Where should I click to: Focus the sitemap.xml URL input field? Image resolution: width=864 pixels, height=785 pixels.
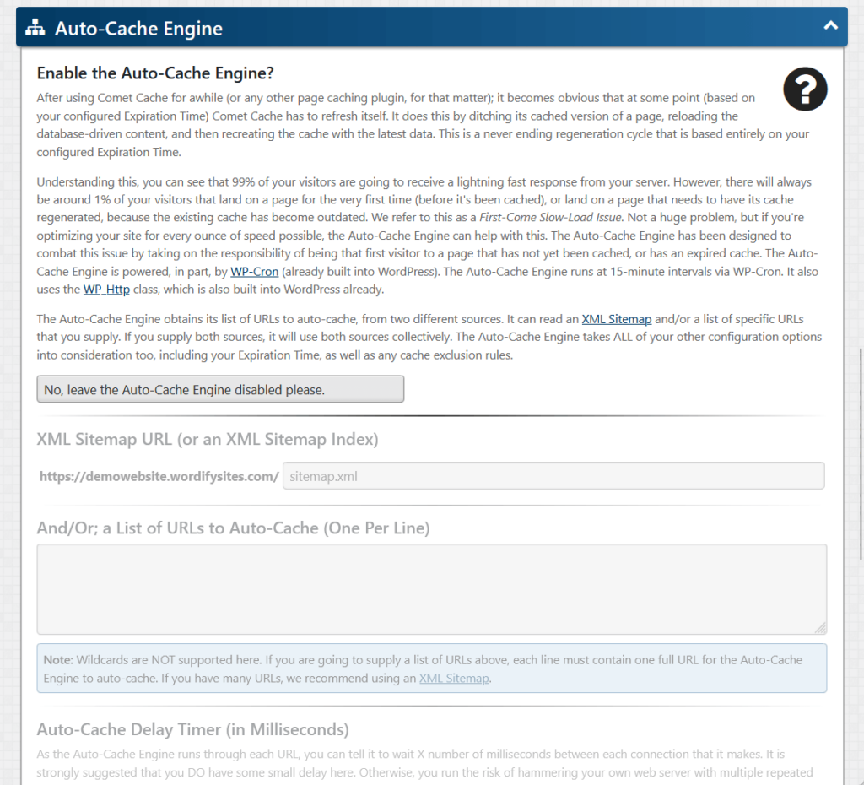[x=553, y=476]
